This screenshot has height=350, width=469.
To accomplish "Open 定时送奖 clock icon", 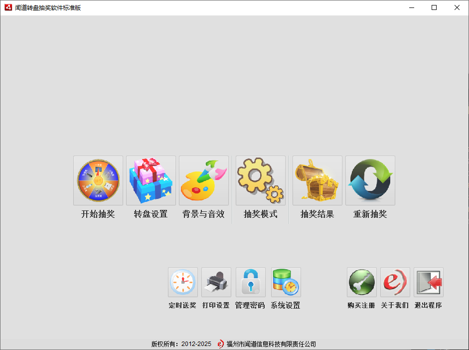I will (x=183, y=282).
